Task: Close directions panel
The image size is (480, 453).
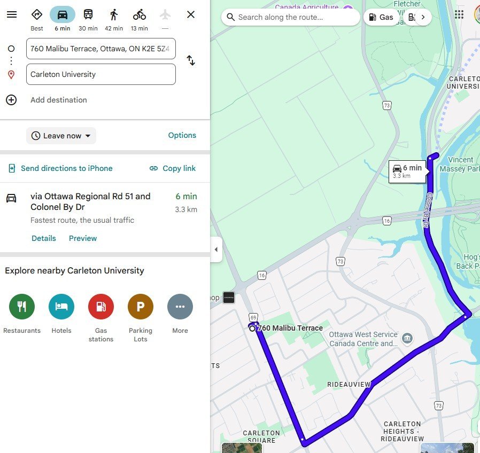Action: coord(191,14)
